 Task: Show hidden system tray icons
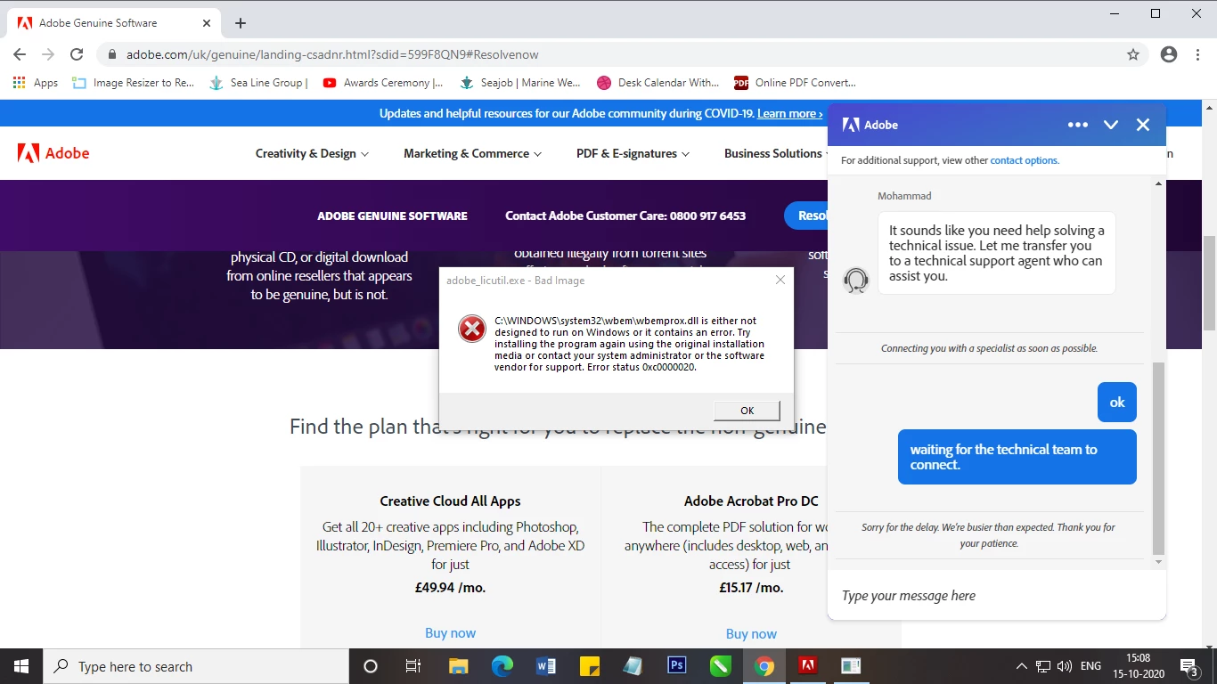1022,666
